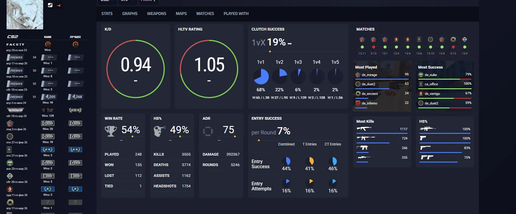This screenshot has width=516, height=214.
Task: Click the cs_office success rate bar
Action: click(445, 89)
